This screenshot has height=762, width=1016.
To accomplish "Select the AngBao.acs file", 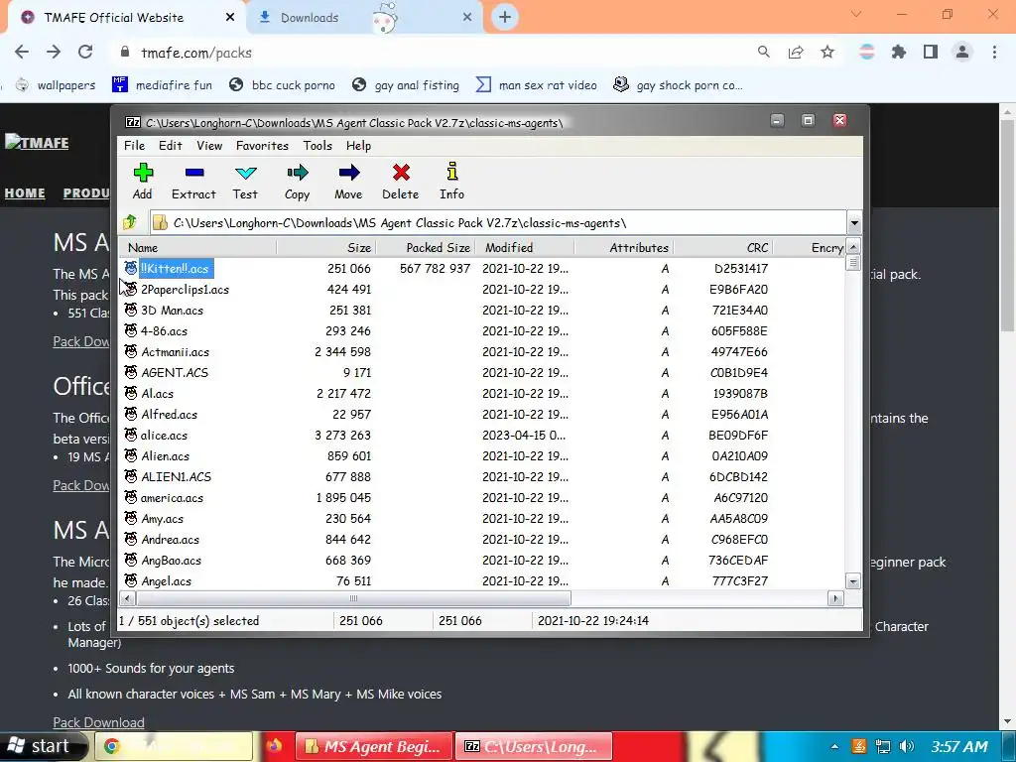I will tap(171, 560).
